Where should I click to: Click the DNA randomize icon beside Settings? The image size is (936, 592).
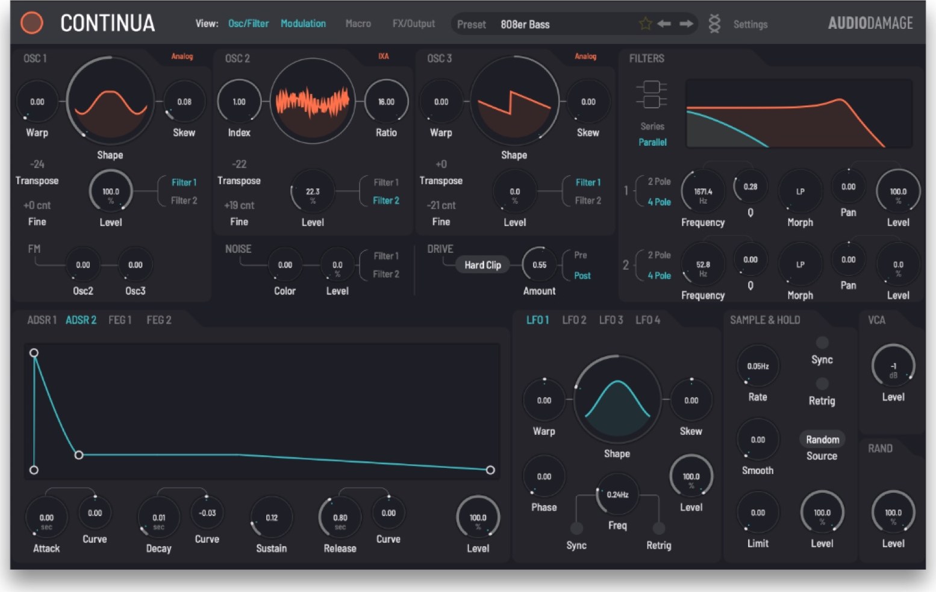714,23
